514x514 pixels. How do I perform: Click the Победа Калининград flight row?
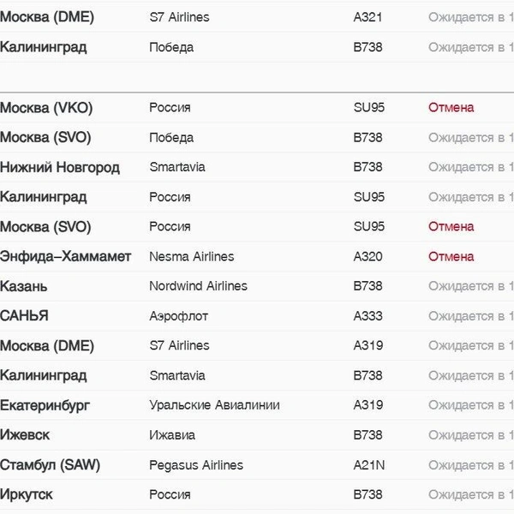pos(257,47)
